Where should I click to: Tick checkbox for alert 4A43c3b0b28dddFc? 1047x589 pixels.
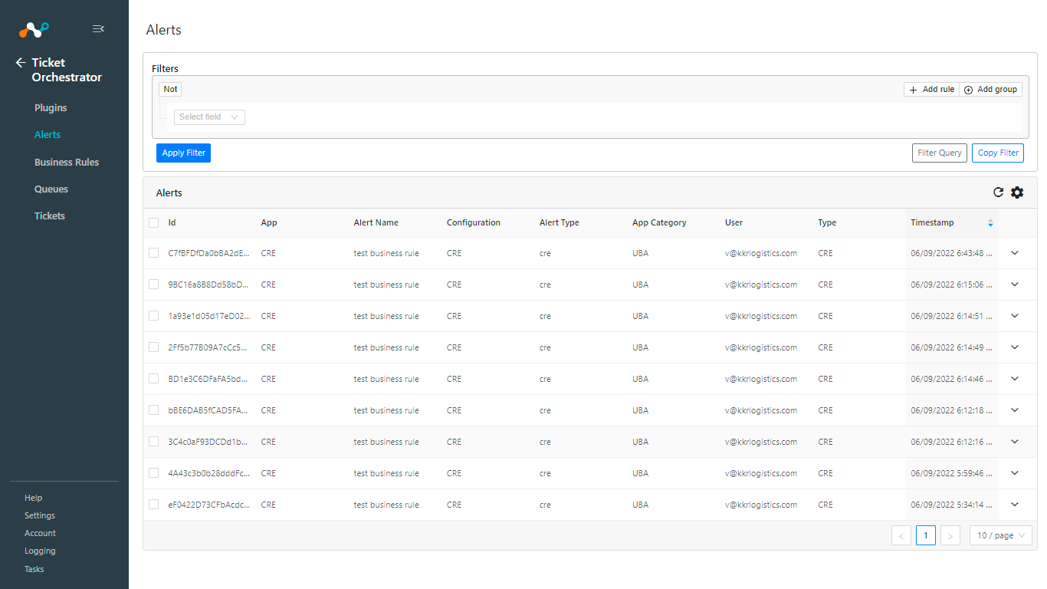(154, 473)
